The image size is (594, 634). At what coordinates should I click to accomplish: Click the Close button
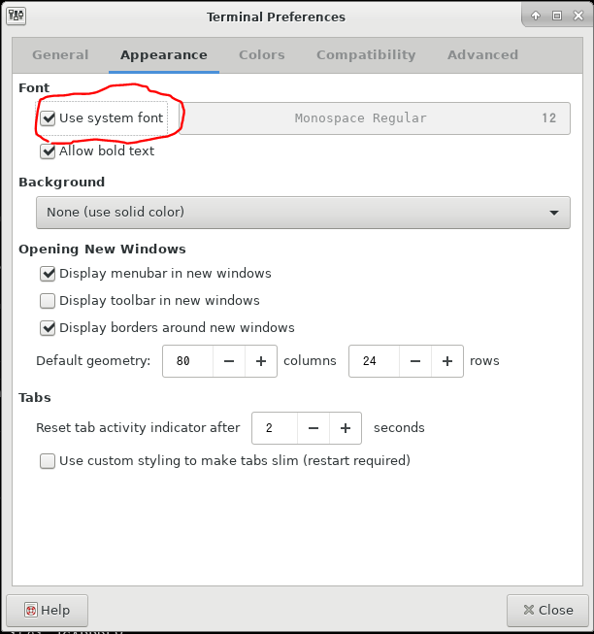point(547,610)
